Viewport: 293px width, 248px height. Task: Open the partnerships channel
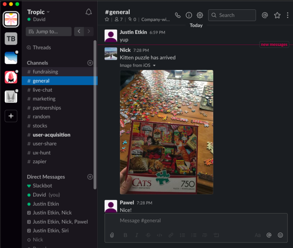59,108
